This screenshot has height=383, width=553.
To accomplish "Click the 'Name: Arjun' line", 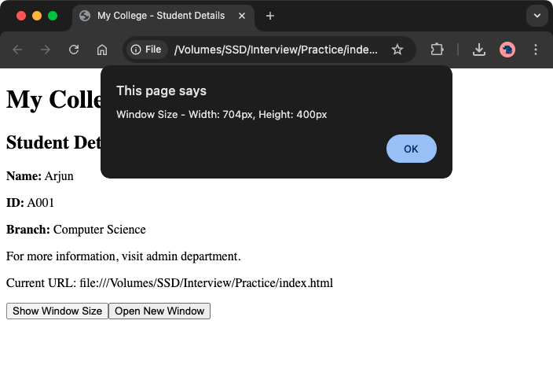I will coord(40,176).
